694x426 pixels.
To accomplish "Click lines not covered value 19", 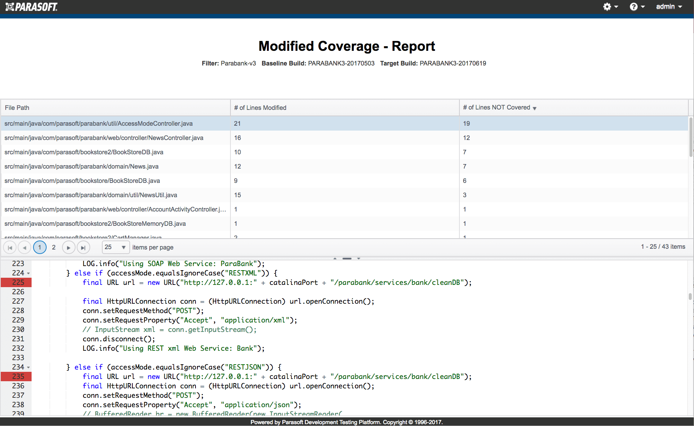I will pos(467,123).
